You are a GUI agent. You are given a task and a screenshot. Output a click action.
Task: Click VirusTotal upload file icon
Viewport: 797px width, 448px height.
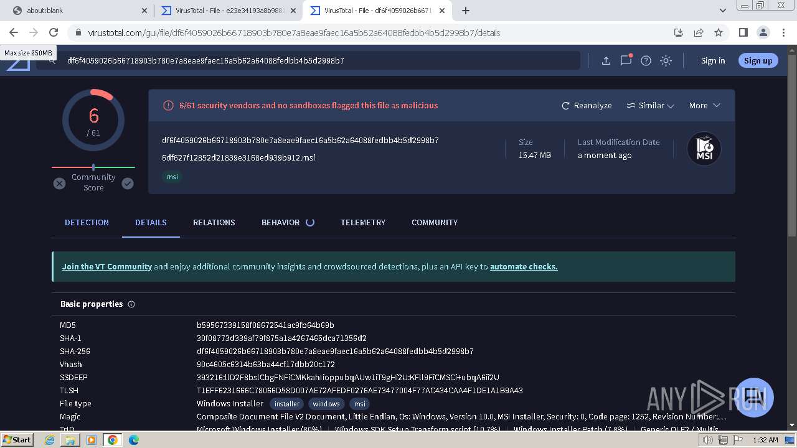click(x=606, y=60)
